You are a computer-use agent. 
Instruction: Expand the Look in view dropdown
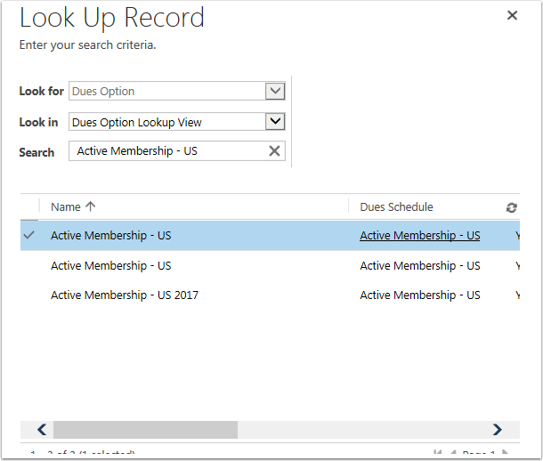275,121
